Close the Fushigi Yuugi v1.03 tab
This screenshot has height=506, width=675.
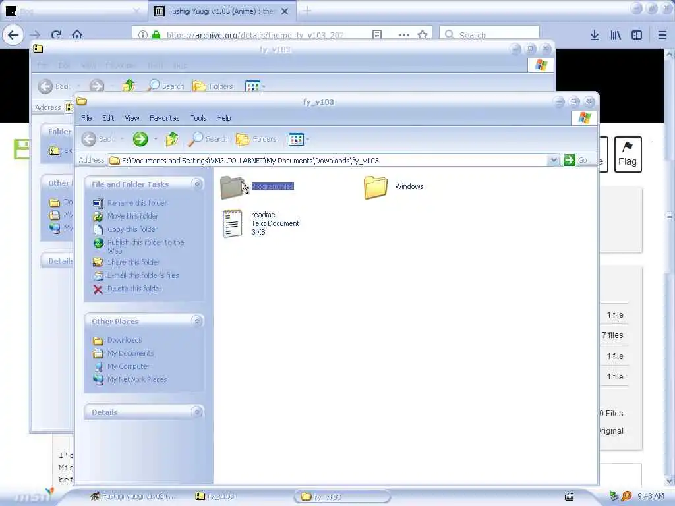[x=285, y=11]
